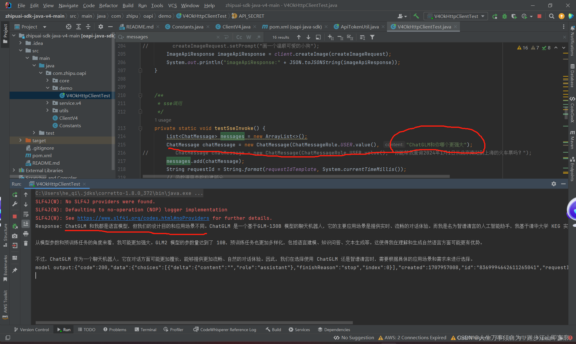
Task: Stop the running process with red square icon
Action: 15,216
